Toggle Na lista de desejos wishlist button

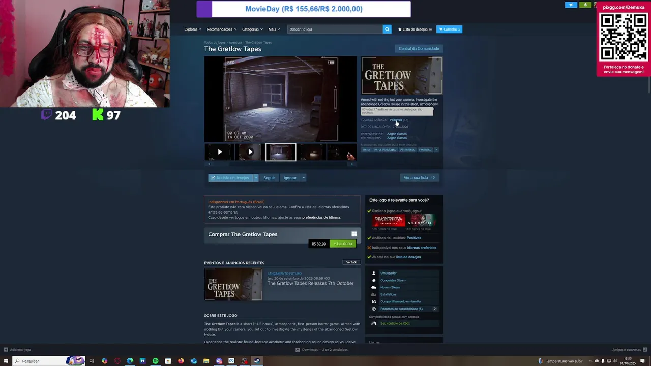(230, 178)
